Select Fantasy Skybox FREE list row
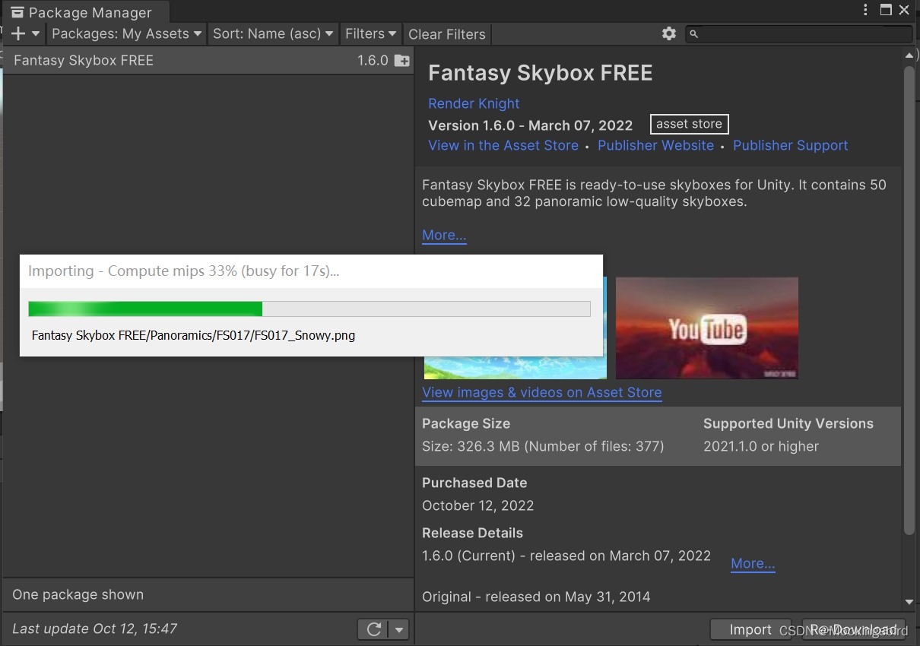The image size is (920, 646). coord(208,60)
